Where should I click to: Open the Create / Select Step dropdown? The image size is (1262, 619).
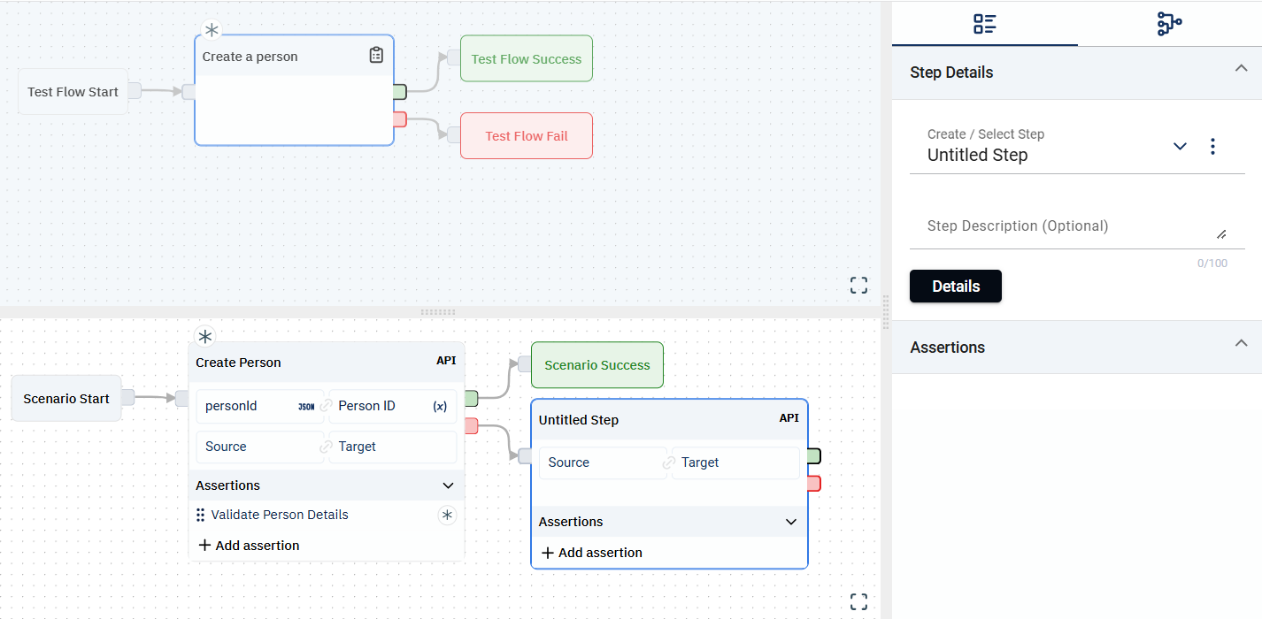[x=1179, y=147]
